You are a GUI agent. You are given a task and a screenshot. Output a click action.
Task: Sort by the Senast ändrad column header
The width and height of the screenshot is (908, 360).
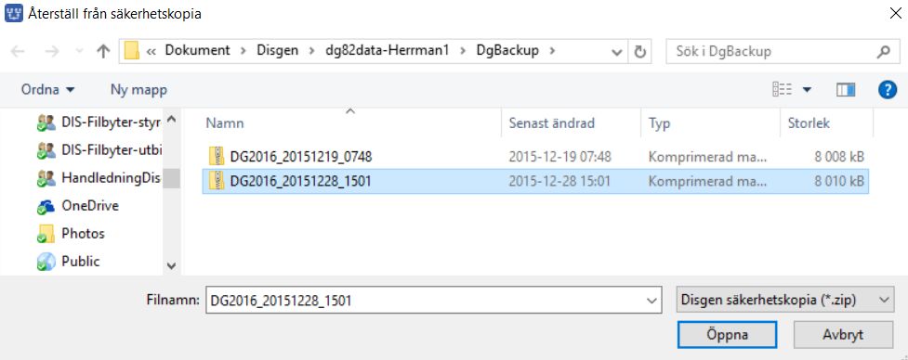[x=571, y=123]
